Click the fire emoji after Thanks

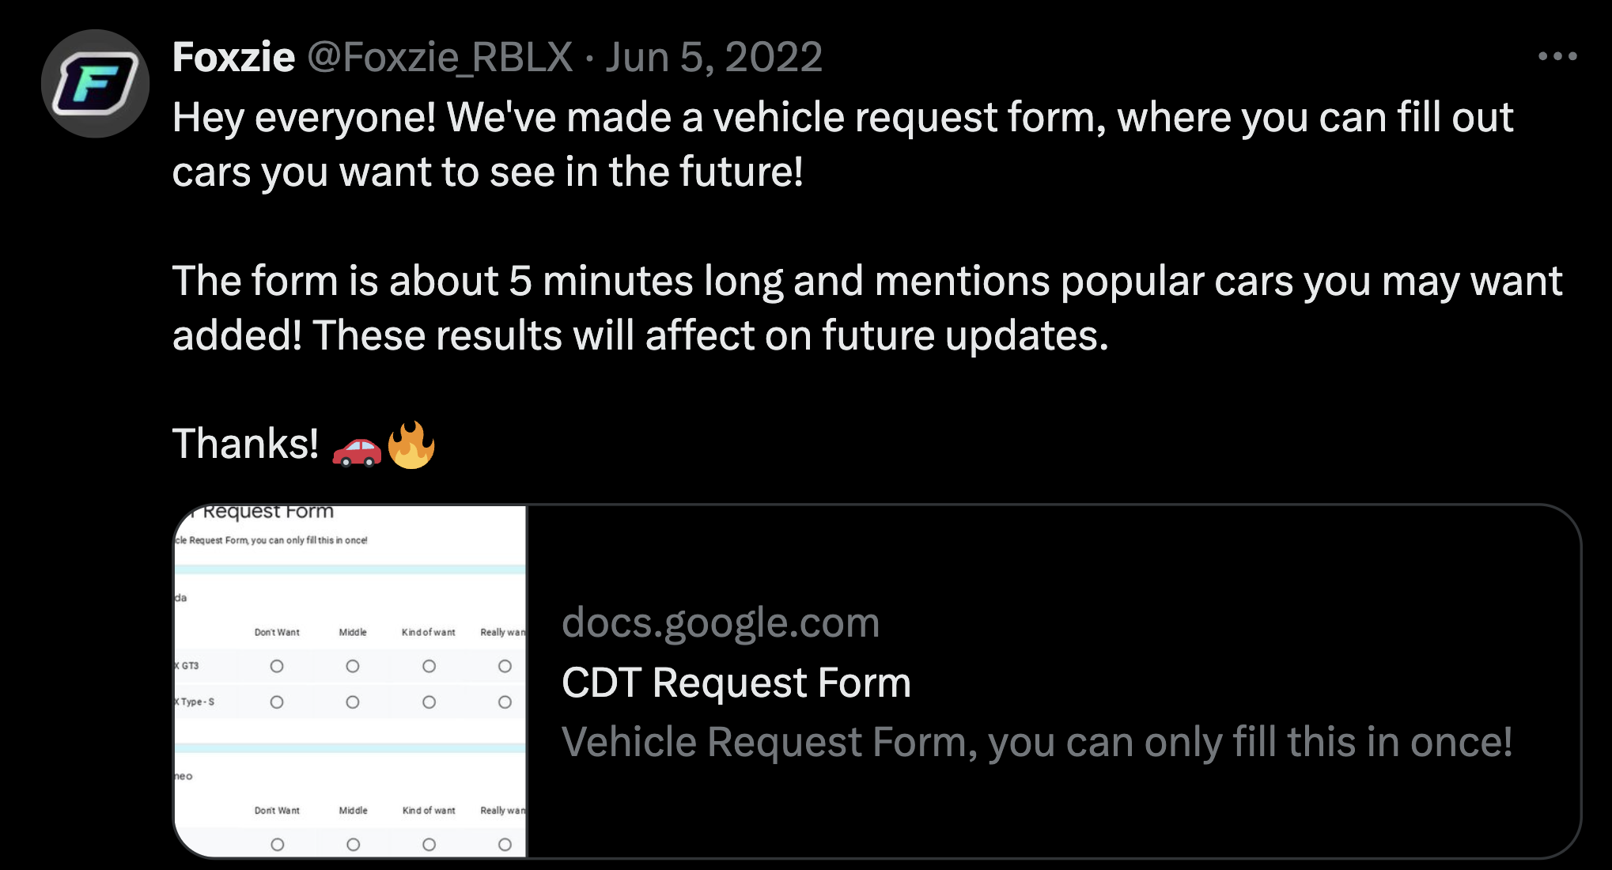[x=411, y=444]
